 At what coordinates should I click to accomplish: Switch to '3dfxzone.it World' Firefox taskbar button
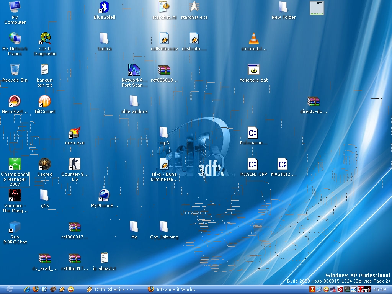[x=173, y=289]
